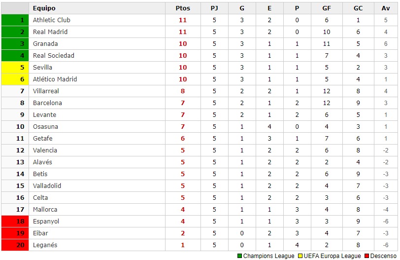Click the green position 1 cell

(15, 20)
